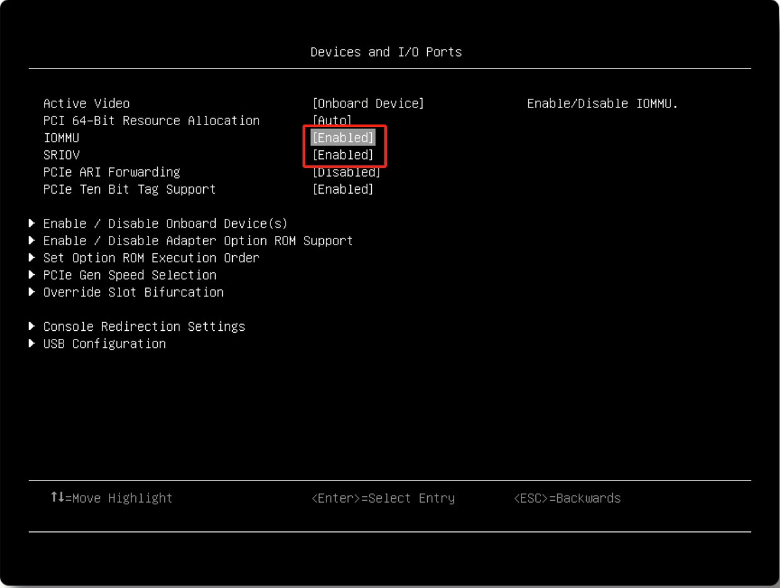Image resolution: width=780 pixels, height=588 pixels.
Task: Toggle the SRIOV Enabled setting
Action: click(343, 155)
